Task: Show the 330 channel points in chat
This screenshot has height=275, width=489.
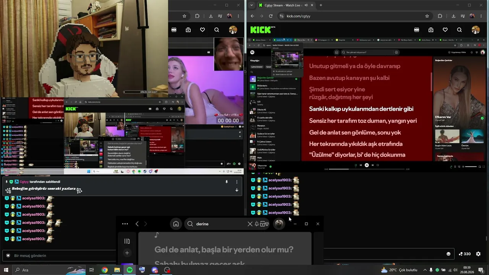Action: coord(464,254)
